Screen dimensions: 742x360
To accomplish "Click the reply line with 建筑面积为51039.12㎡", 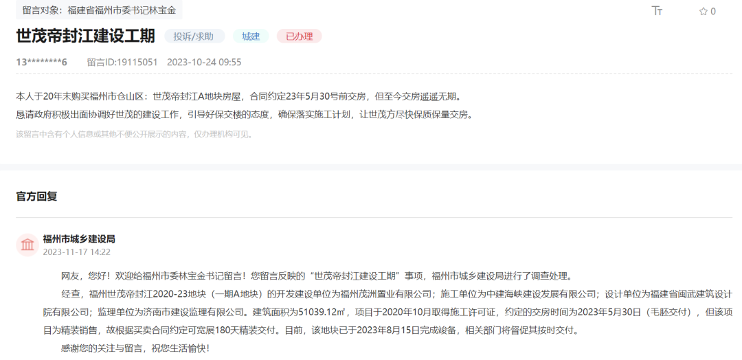I will tap(388, 312).
